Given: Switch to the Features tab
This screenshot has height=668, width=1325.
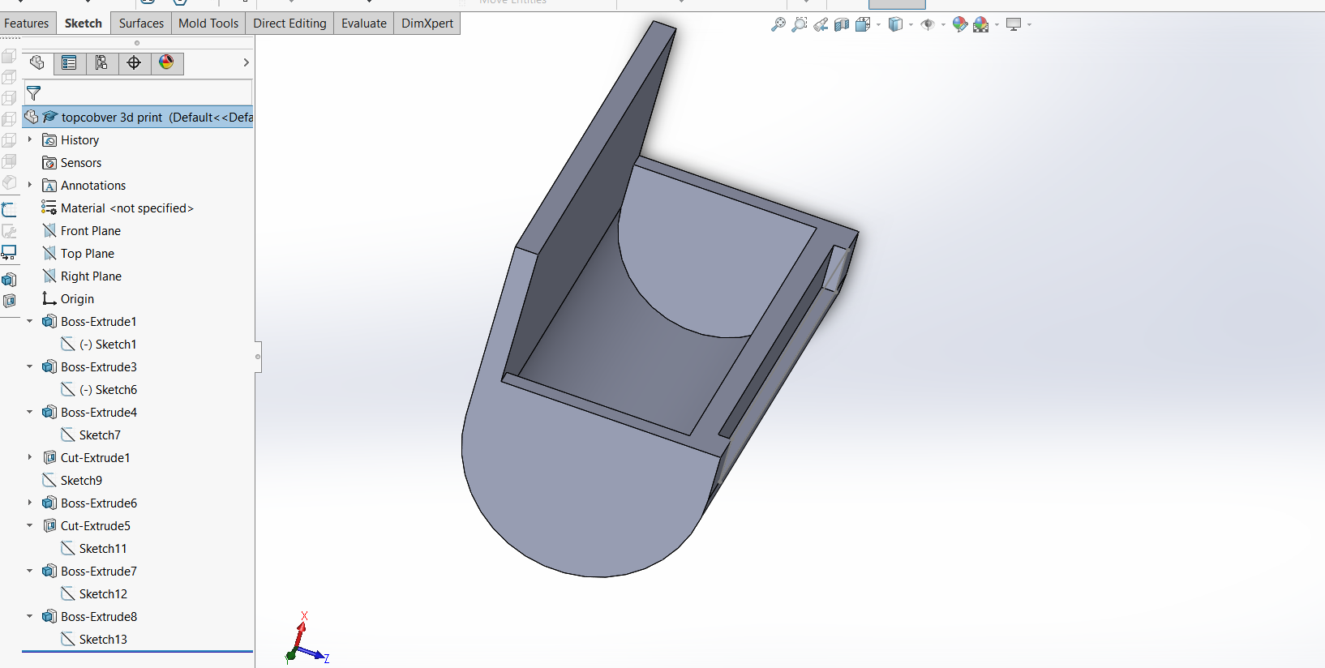Looking at the screenshot, I should (x=27, y=23).
